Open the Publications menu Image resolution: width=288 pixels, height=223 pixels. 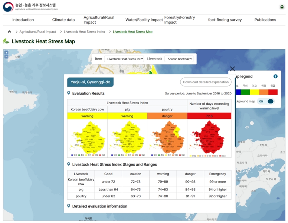tap(265, 20)
